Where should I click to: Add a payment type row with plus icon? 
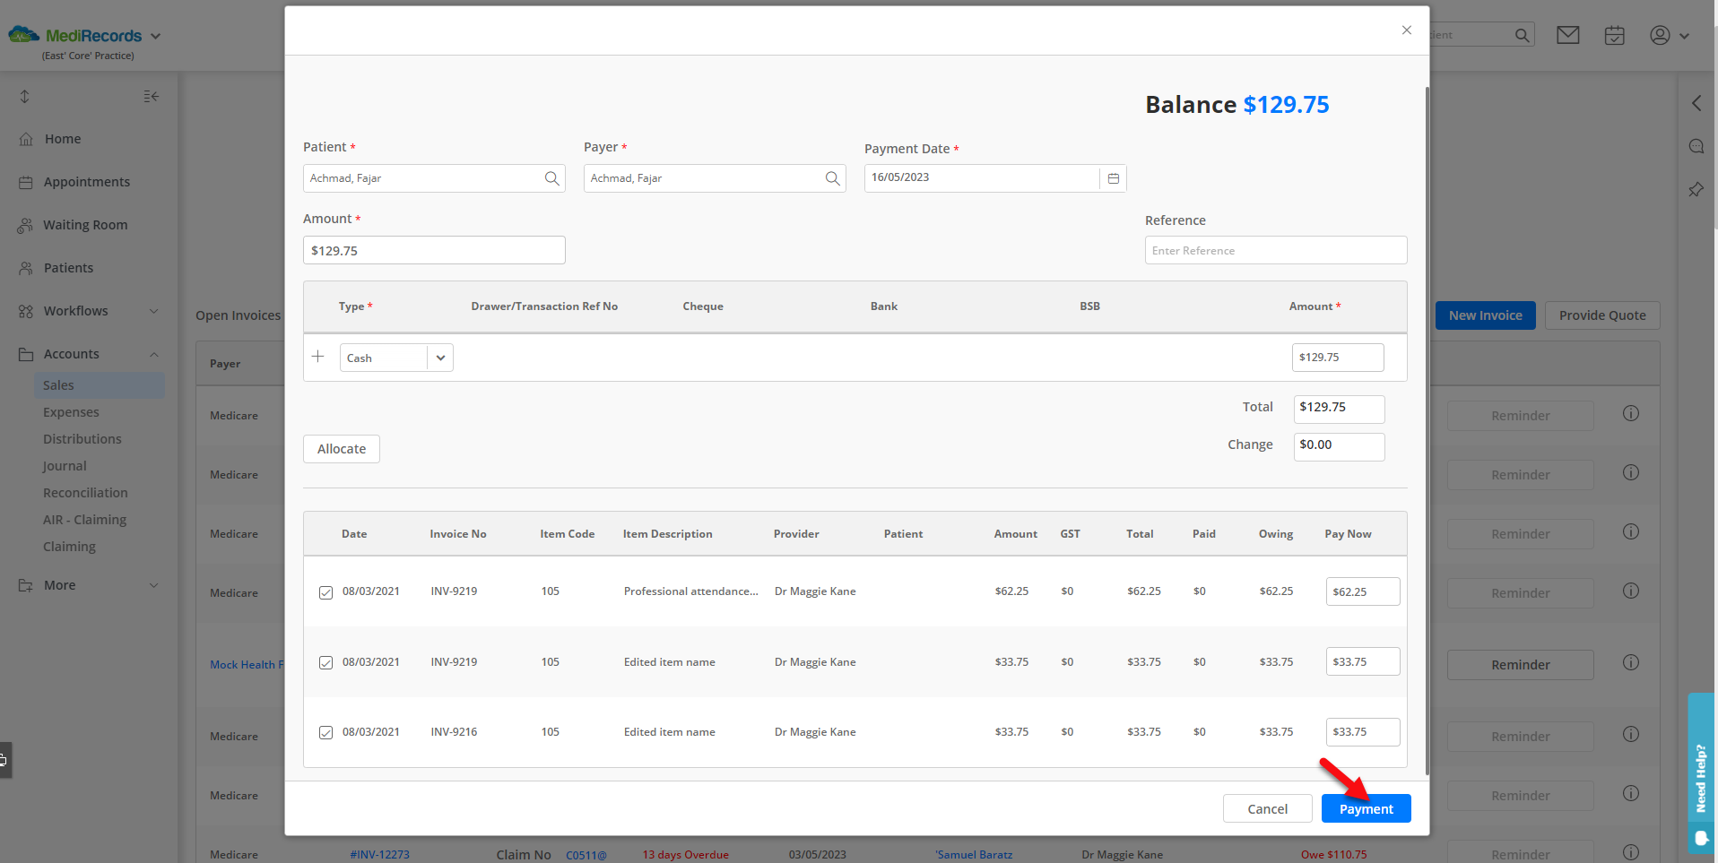318,357
